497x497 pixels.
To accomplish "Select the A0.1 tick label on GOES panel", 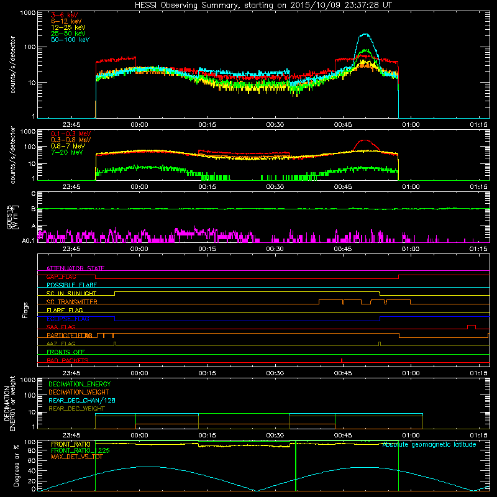I will coord(28,240).
